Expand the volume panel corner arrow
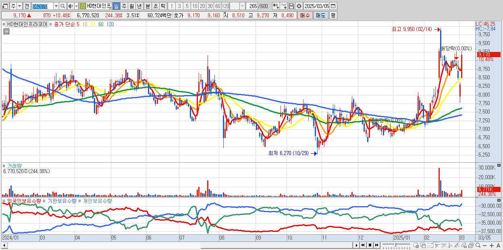 coord(500,165)
